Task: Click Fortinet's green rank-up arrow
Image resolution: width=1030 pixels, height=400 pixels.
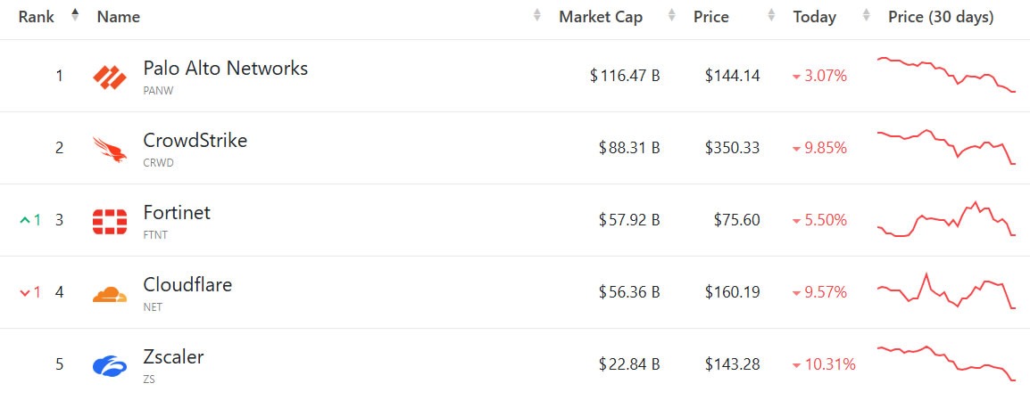Action: [x=25, y=220]
